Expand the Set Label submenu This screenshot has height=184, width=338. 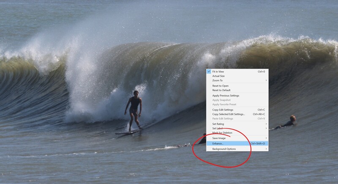237,128
